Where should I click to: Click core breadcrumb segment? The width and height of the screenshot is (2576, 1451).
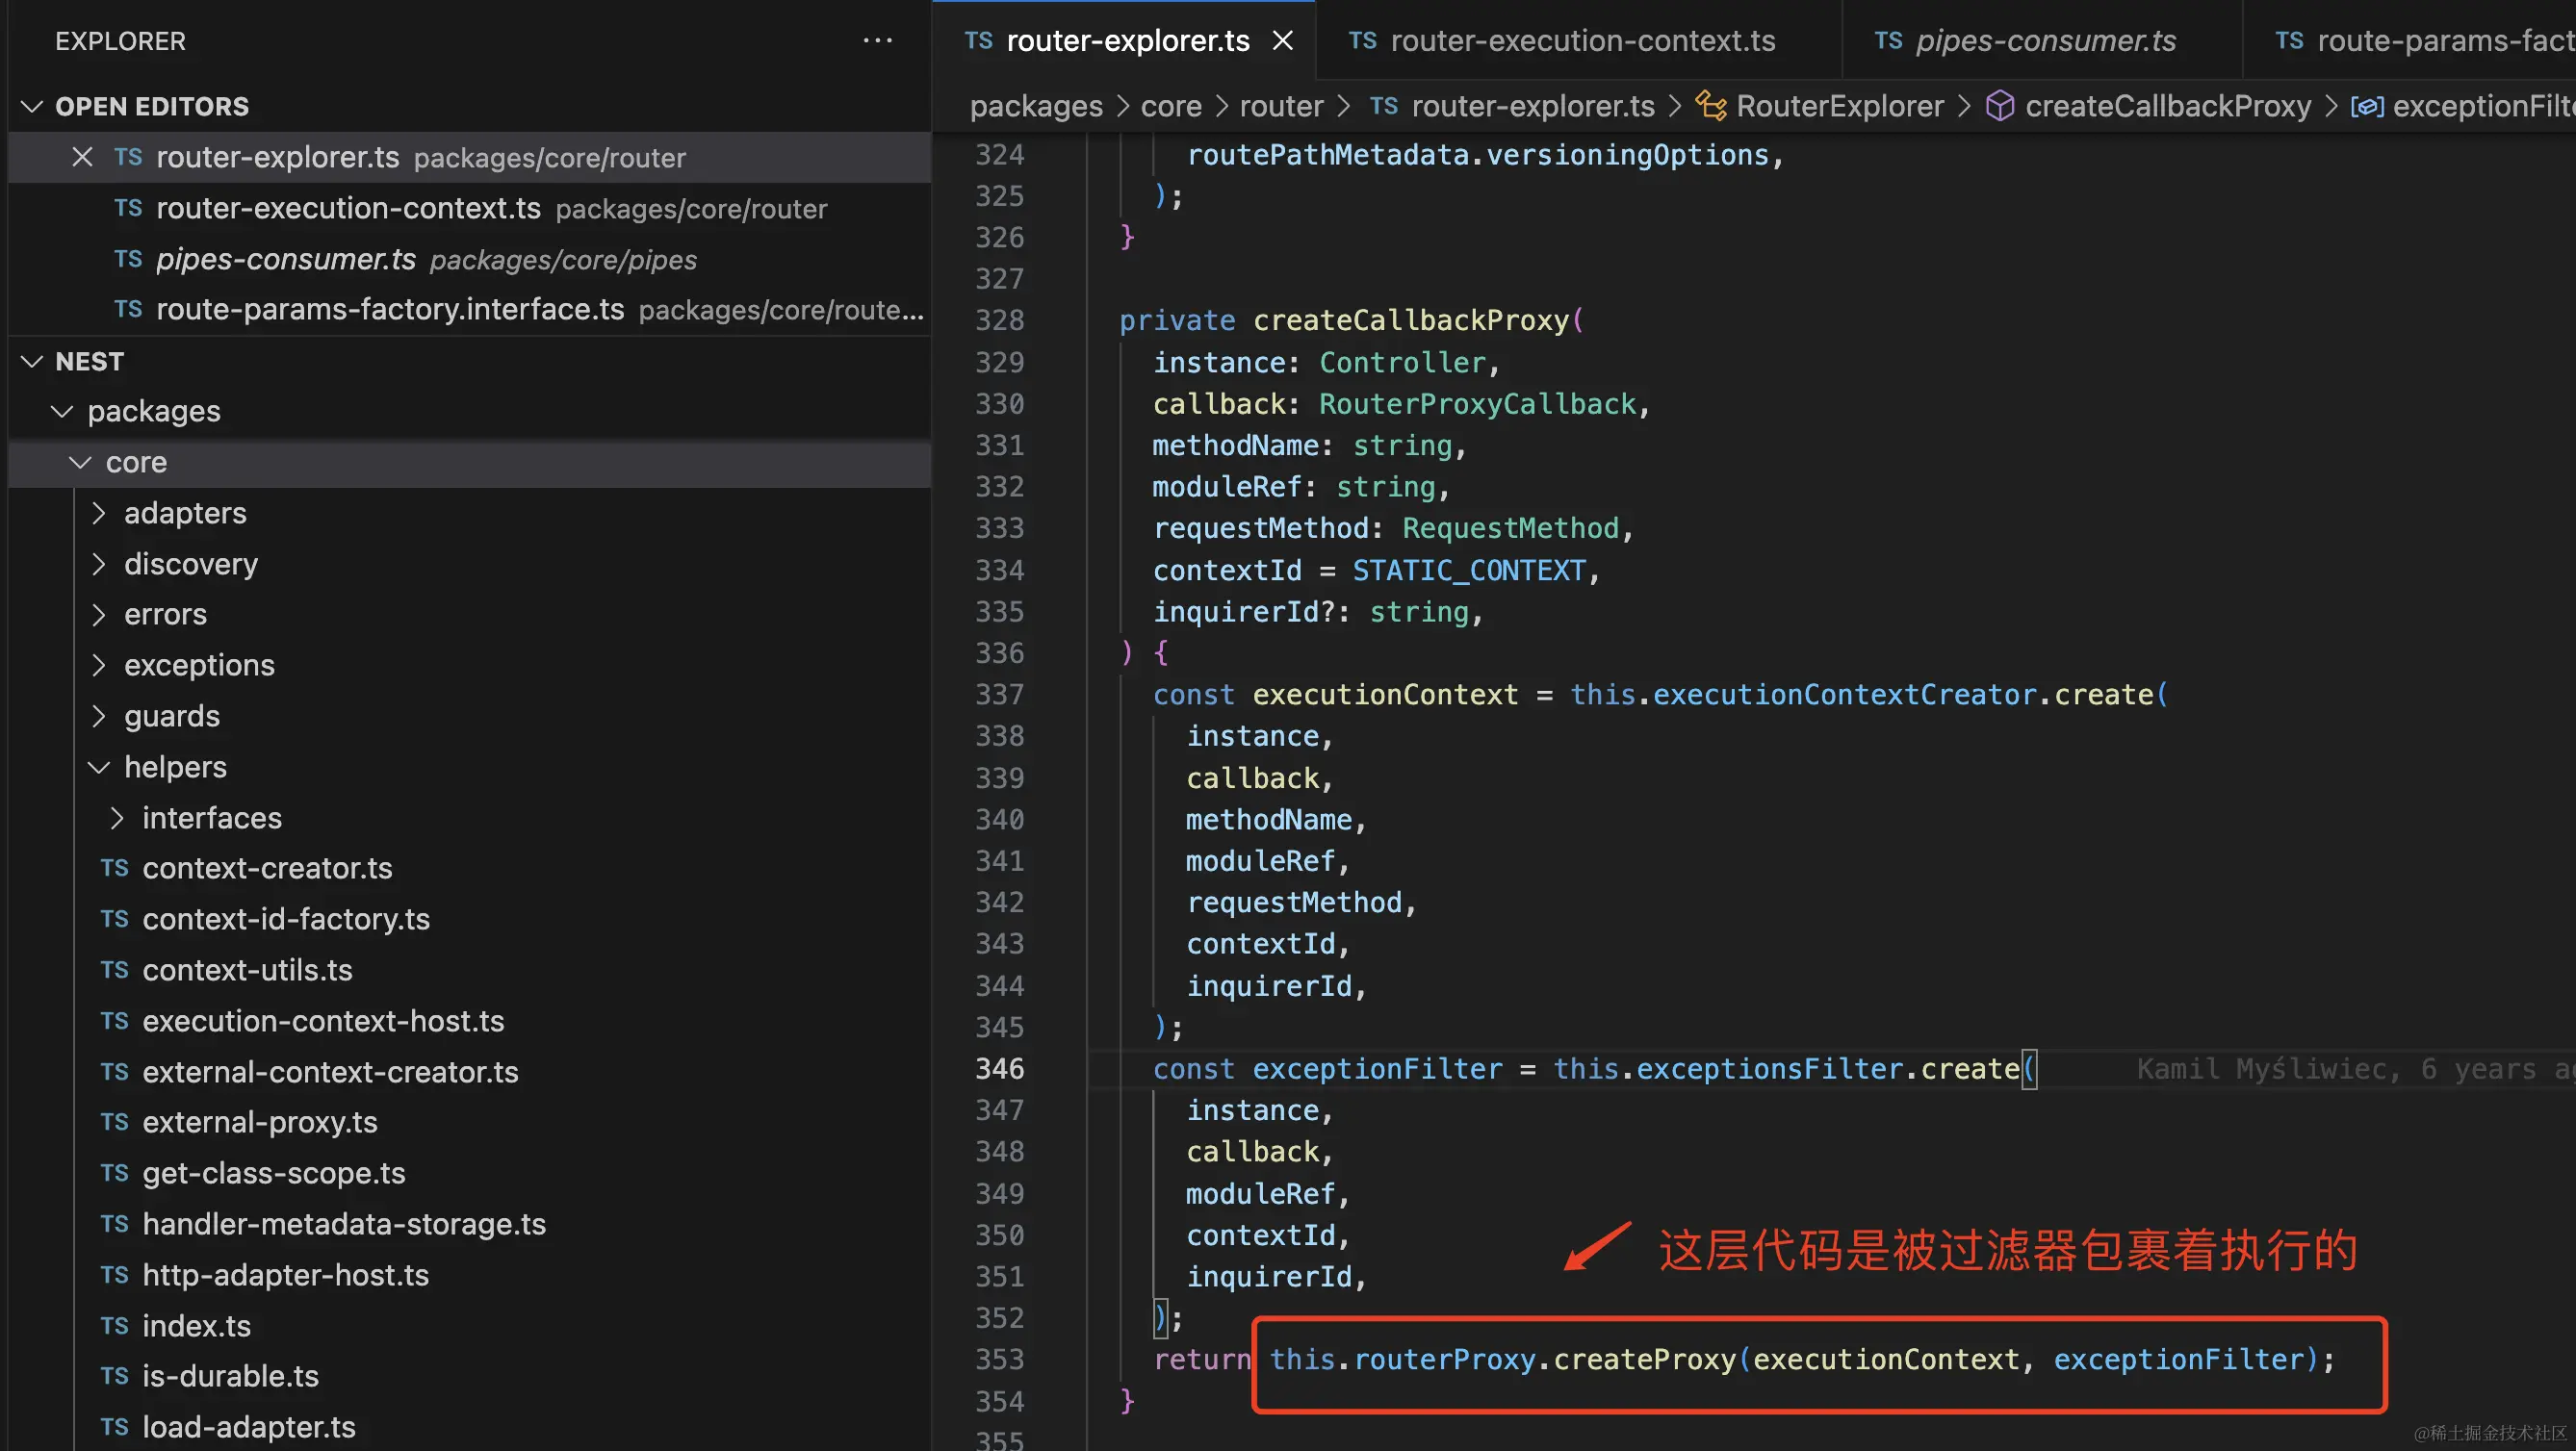point(1171,106)
